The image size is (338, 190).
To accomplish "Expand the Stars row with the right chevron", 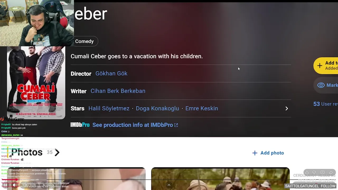I will pos(287,108).
